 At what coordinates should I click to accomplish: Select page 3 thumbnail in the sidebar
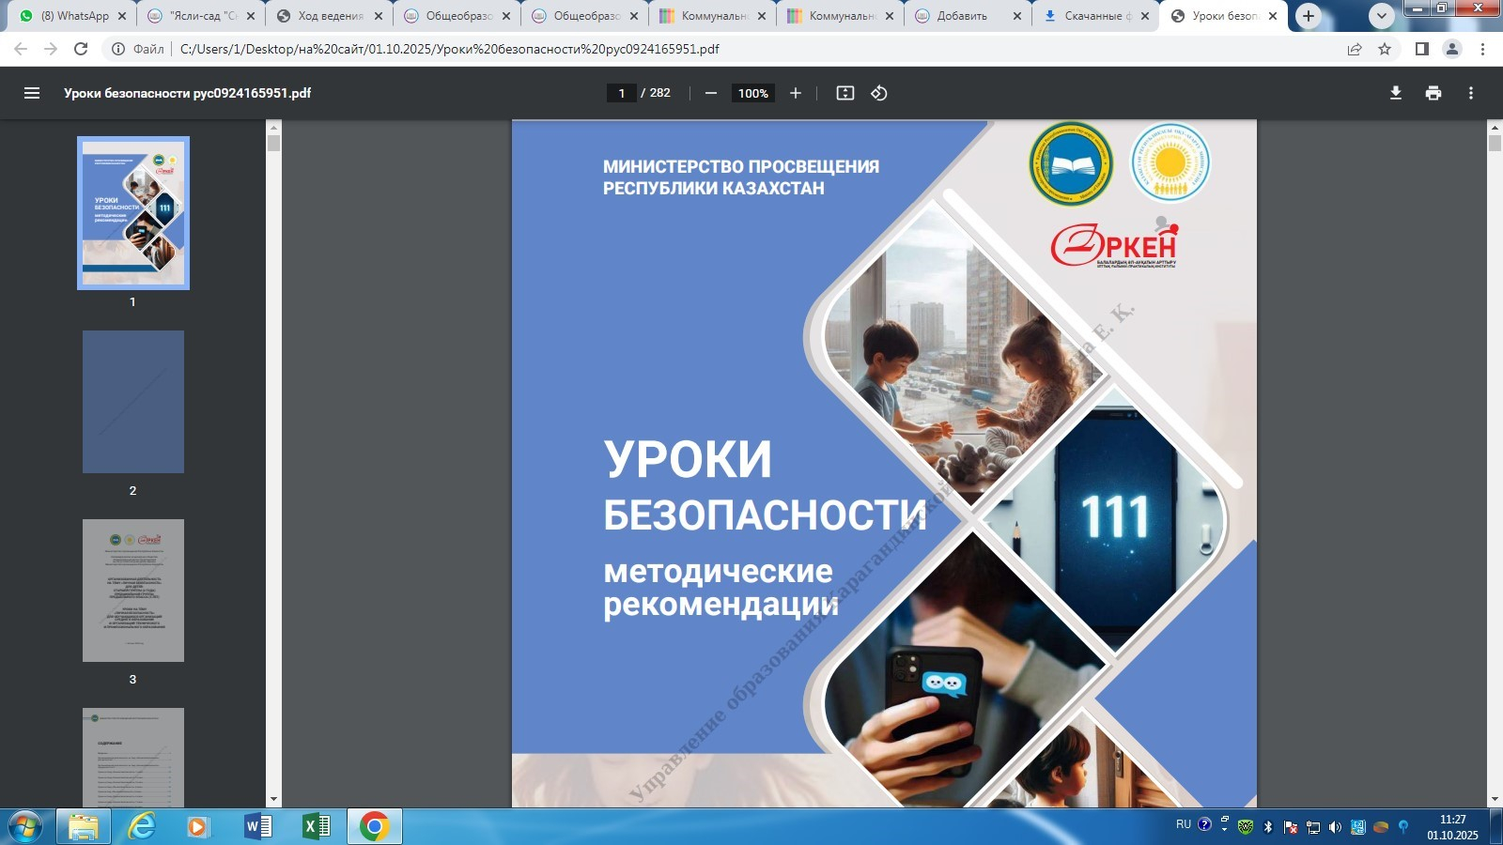click(133, 591)
